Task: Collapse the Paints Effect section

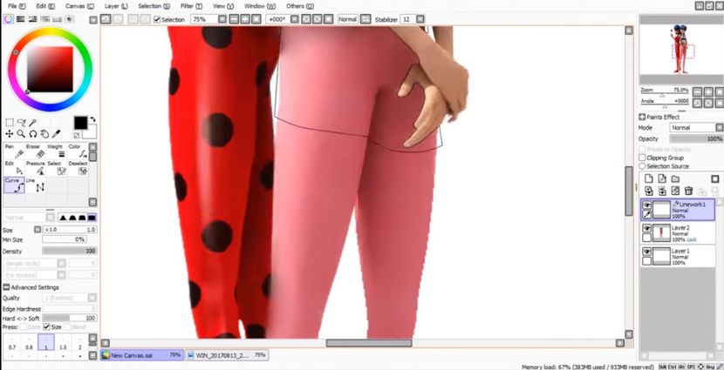Action: (x=642, y=117)
